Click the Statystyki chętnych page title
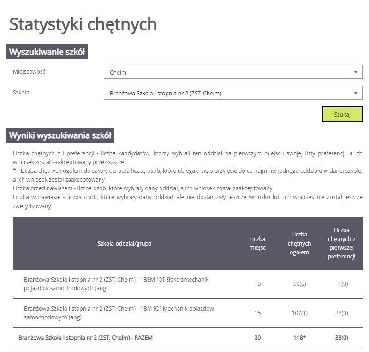Viewport: 369px width, 352px height. (x=83, y=24)
